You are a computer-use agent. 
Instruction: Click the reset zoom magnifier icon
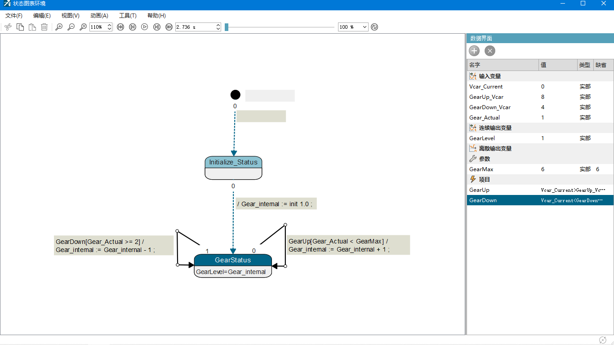pos(83,27)
